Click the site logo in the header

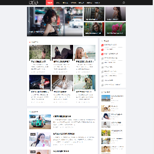(x=34, y=3)
